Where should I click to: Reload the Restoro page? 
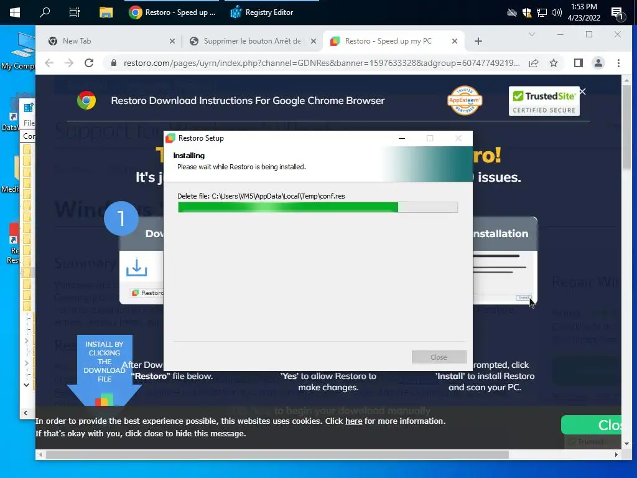pyautogui.click(x=89, y=63)
